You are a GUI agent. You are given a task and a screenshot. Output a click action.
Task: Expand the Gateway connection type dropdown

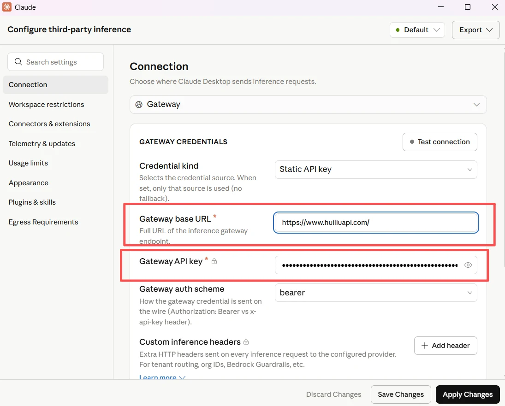click(308, 105)
